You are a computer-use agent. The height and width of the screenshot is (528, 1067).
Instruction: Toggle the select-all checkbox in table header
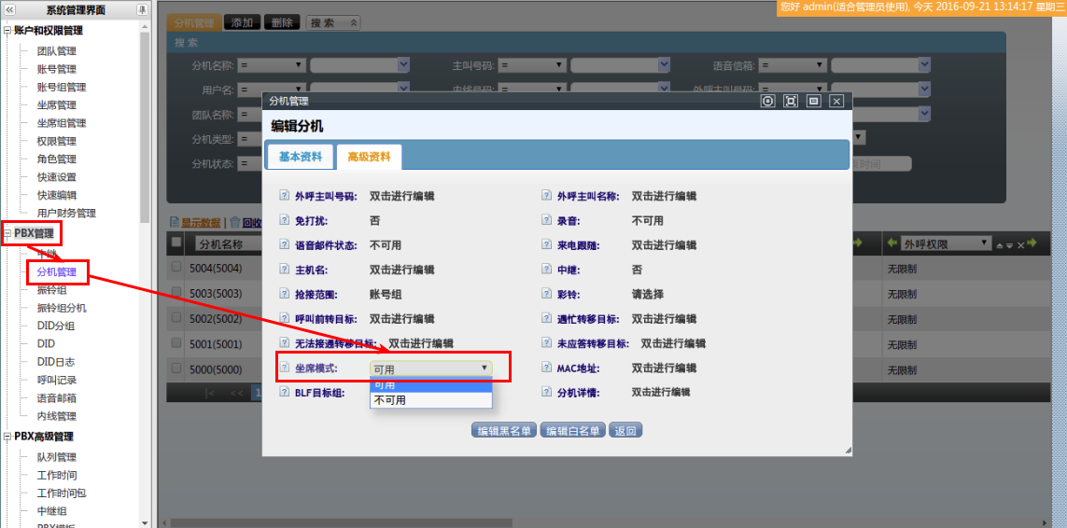tap(176, 243)
